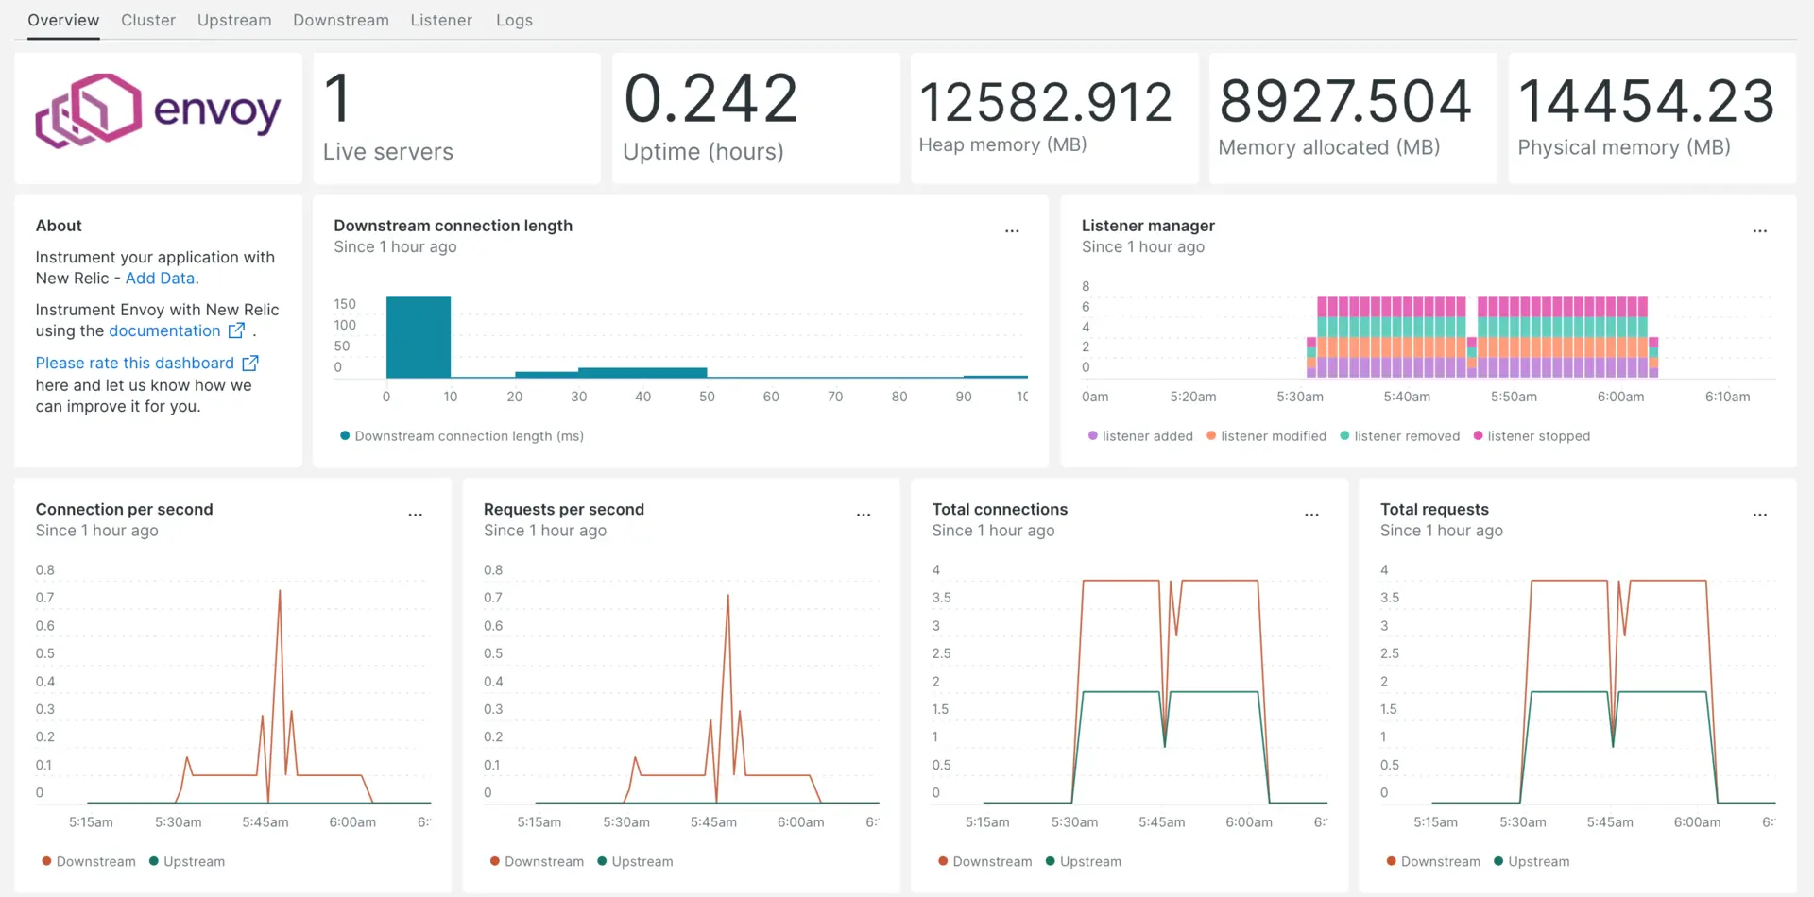The width and height of the screenshot is (1814, 897).
Task: Click the Live servers billboard value
Action: pos(337,99)
